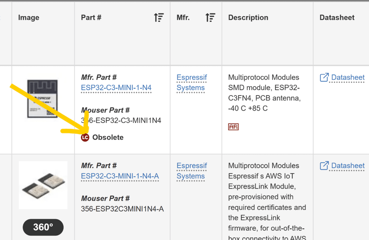The width and height of the screenshot is (369, 240).
Task: Select Mouser part number 356-ESP32-C3-MINI1N4
Action: pos(121,120)
